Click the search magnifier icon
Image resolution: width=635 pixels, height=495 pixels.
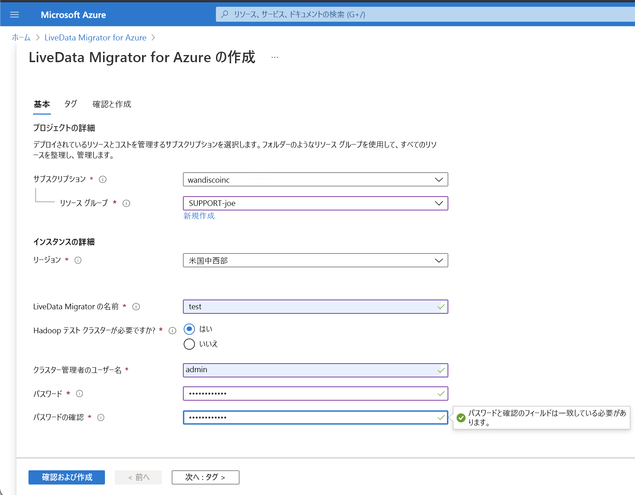[225, 14]
